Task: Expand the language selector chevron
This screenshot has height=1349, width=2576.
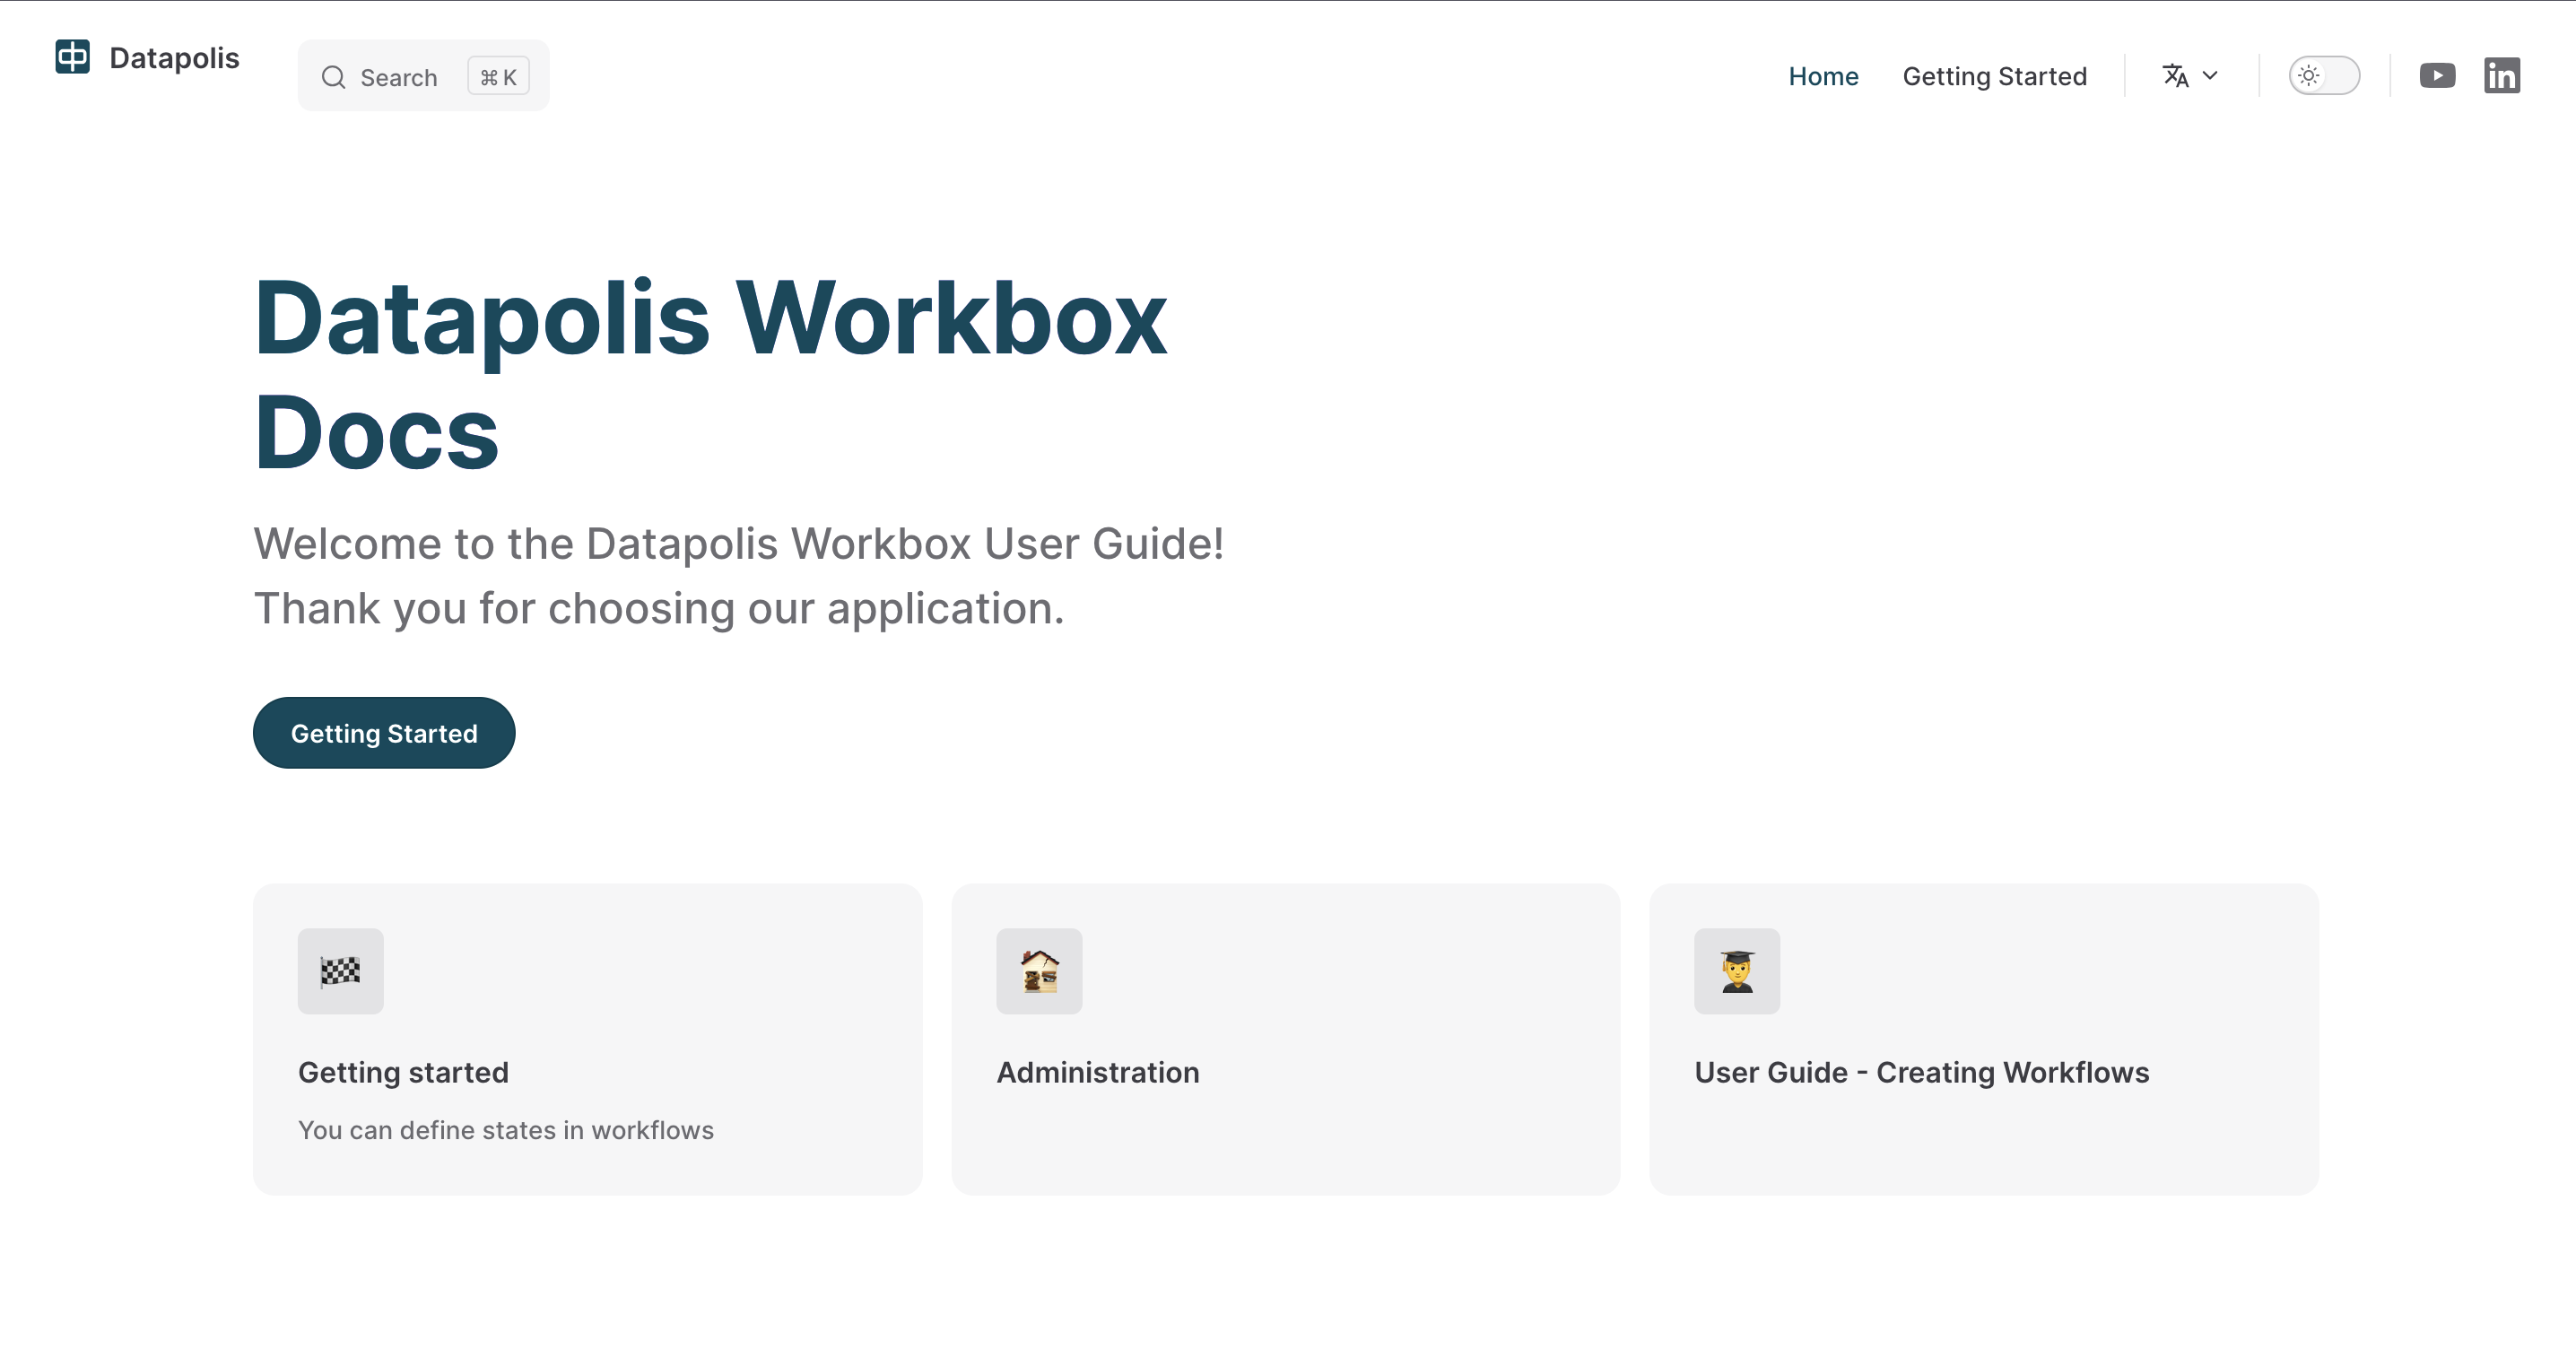Action: (x=2210, y=76)
